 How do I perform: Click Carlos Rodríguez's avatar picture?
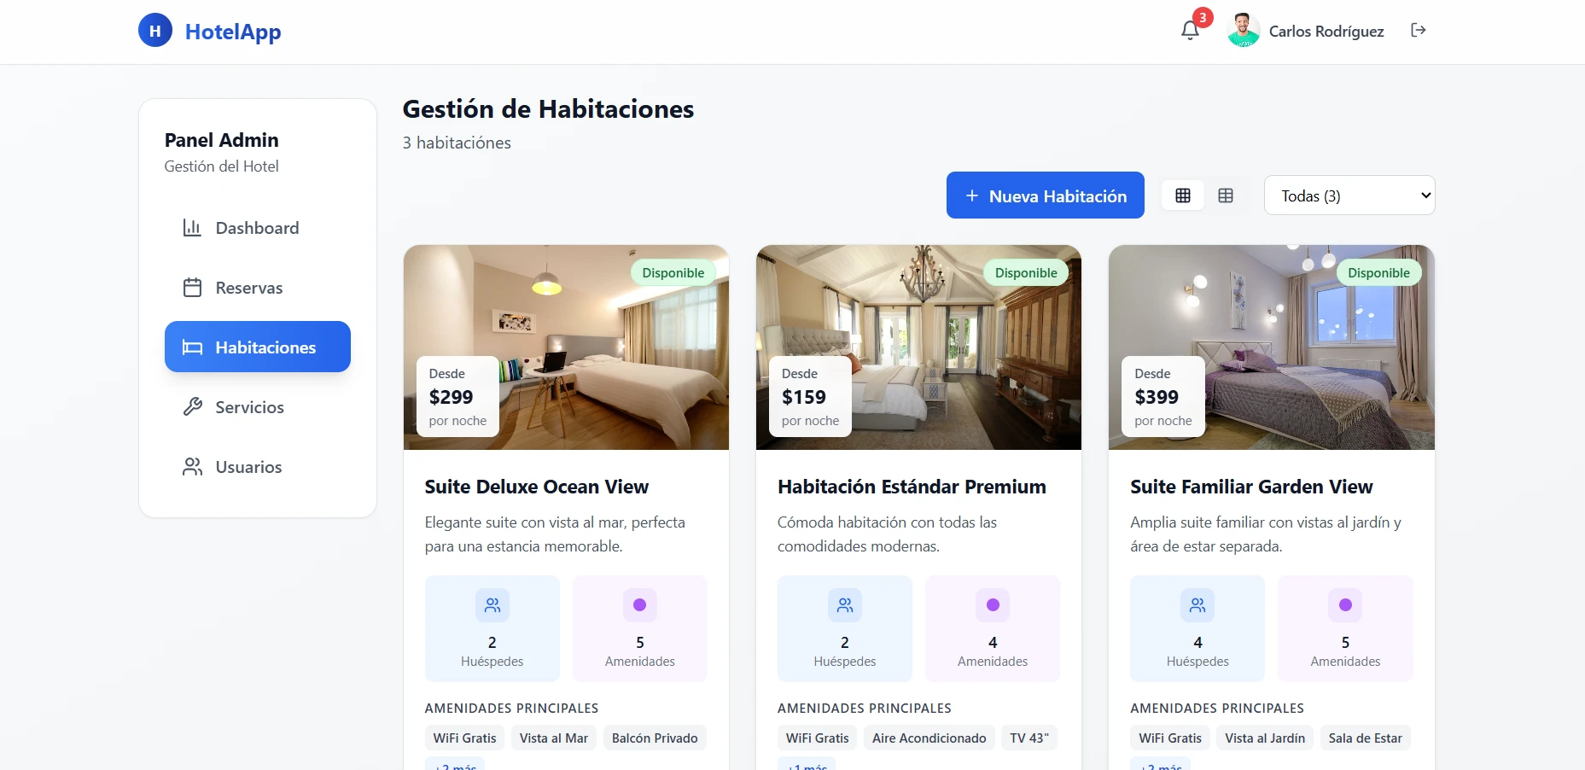click(1244, 31)
